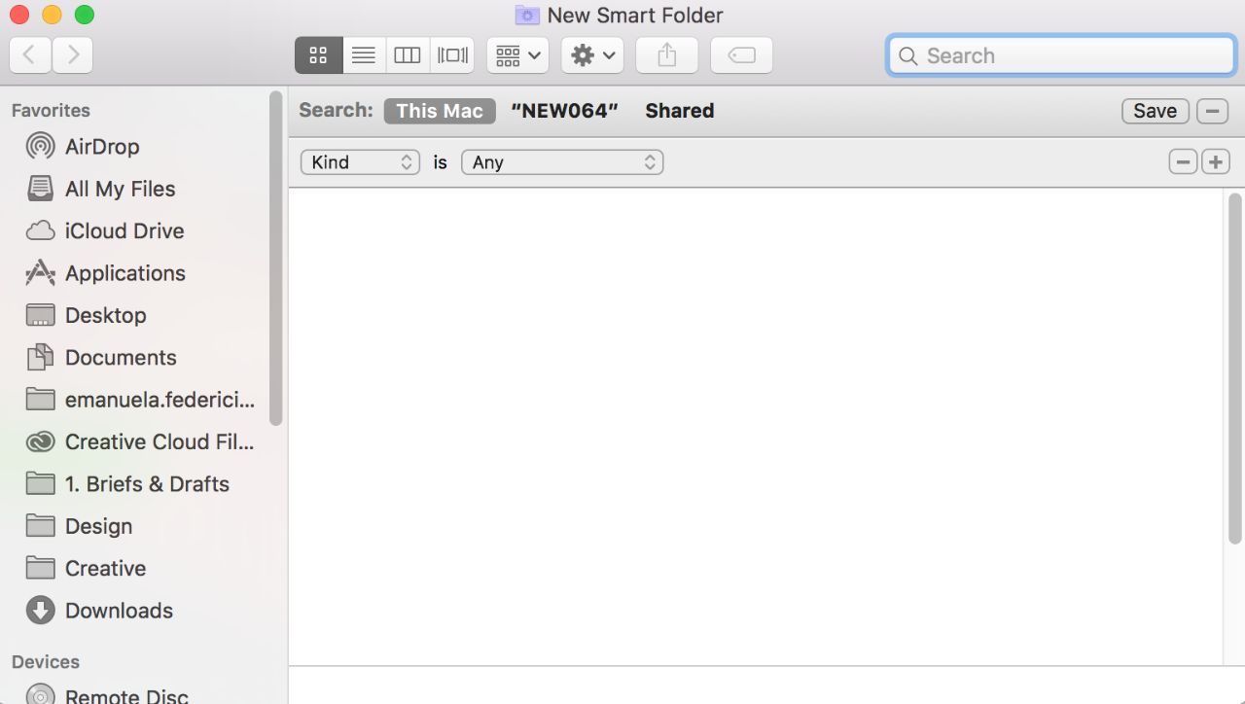Open the Arrange items dropdown
1245x704 pixels.
(x=517, y=55)
